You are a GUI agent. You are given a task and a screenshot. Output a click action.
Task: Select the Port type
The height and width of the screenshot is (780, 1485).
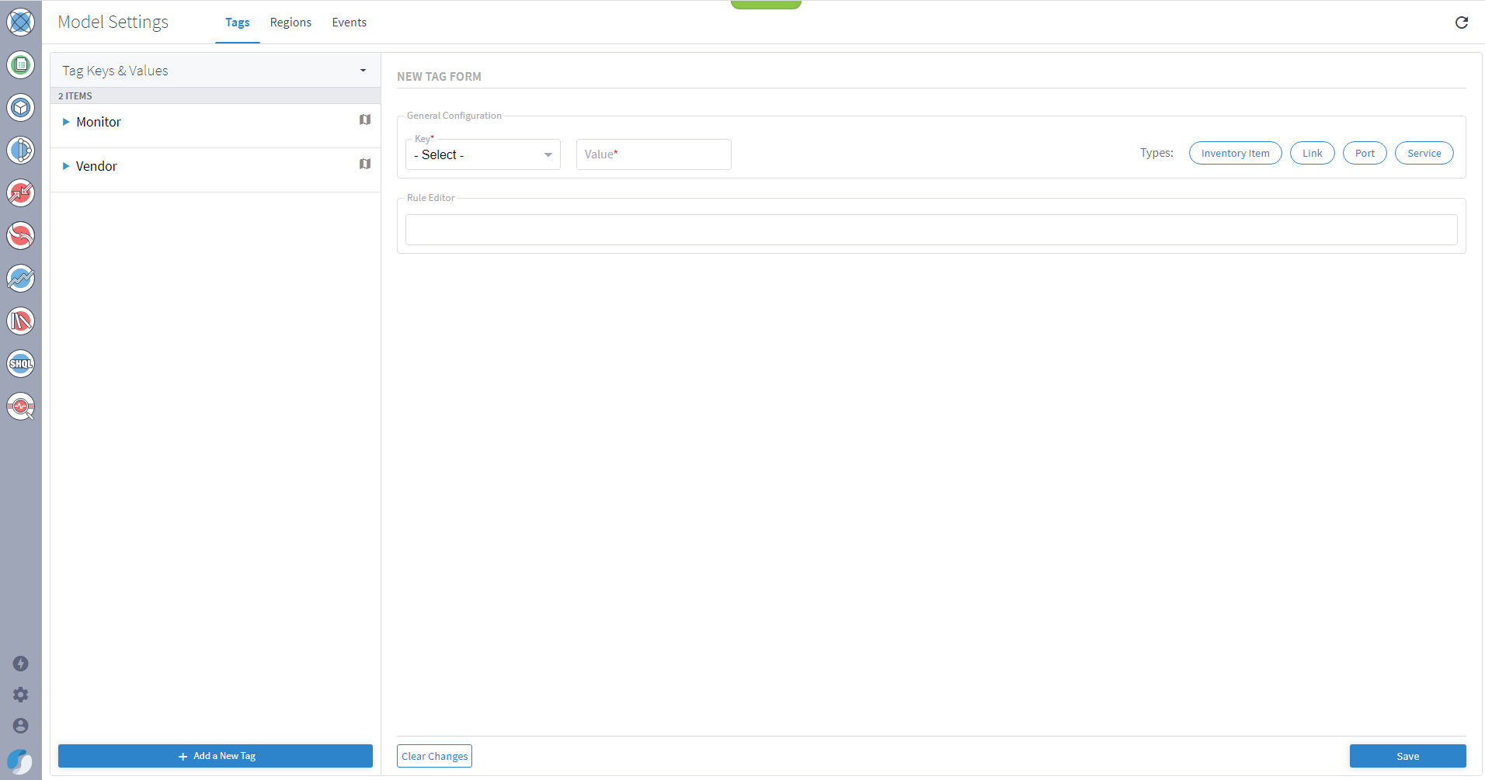pyautogui.click(x=1365, y=153)
